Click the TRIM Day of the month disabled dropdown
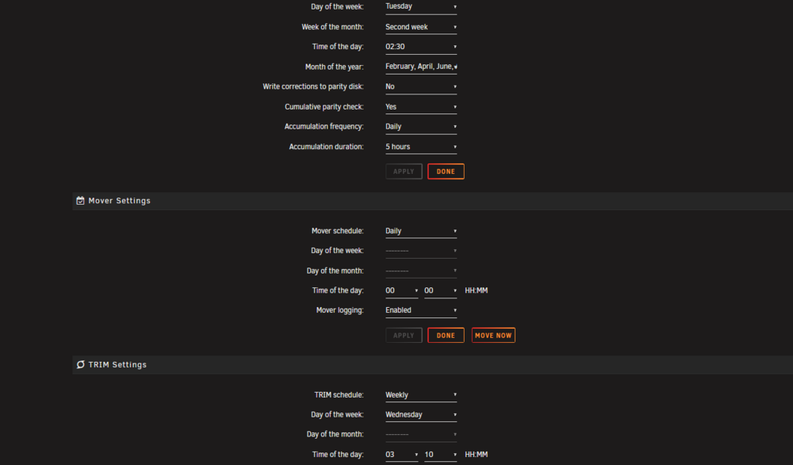This screenshot has height=465, width=793. (421, 434)
